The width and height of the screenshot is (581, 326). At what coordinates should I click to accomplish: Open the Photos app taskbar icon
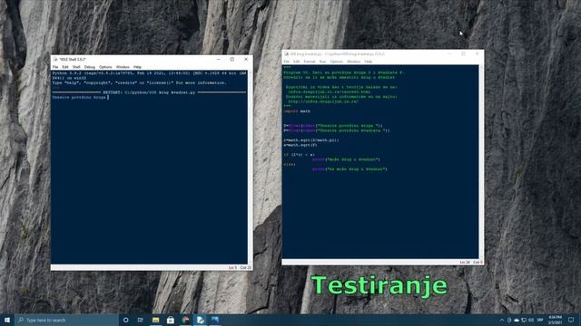(x=215, y=320)
